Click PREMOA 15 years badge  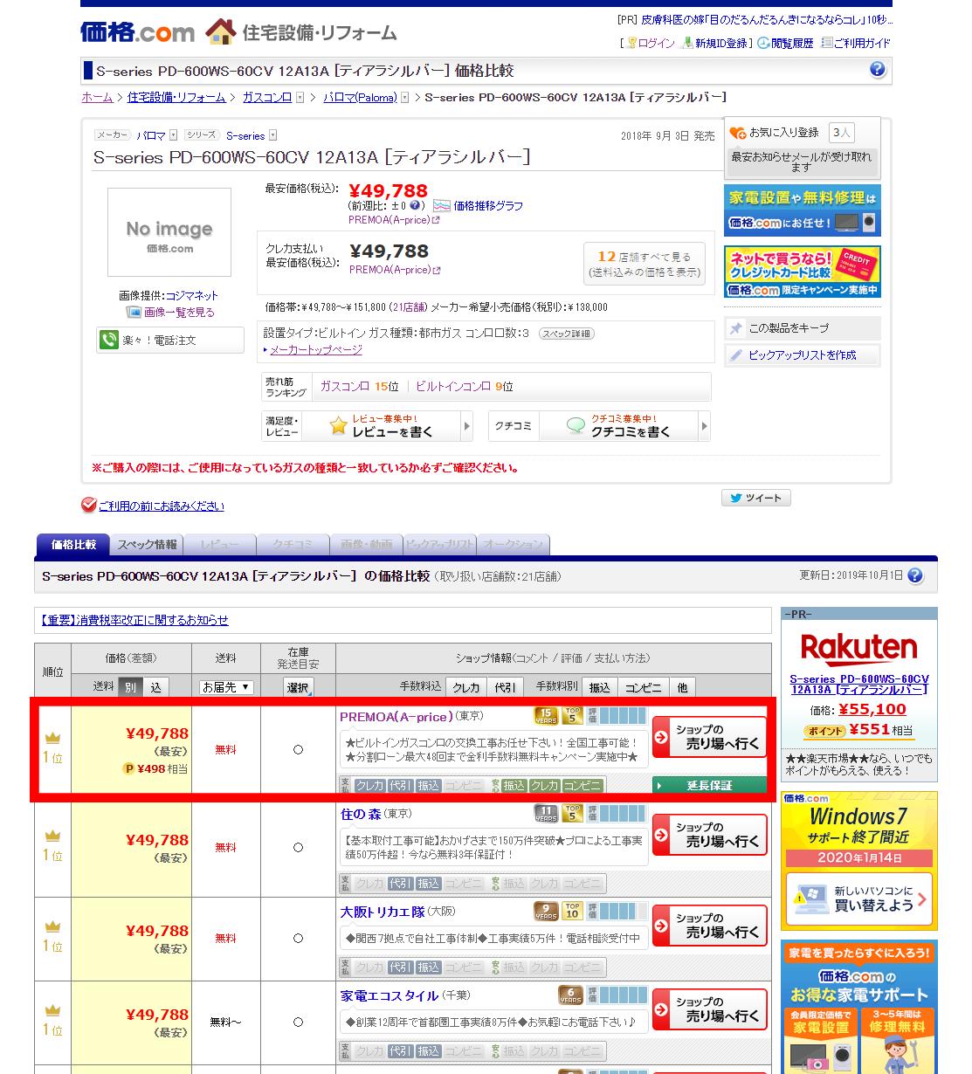(546, 716)
